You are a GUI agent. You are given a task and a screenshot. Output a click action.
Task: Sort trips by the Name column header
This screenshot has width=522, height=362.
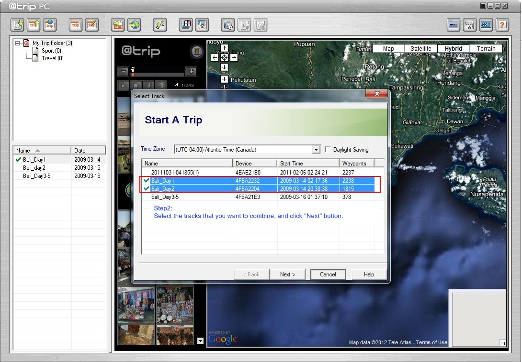pyautogui.click(x=42, y=150)
